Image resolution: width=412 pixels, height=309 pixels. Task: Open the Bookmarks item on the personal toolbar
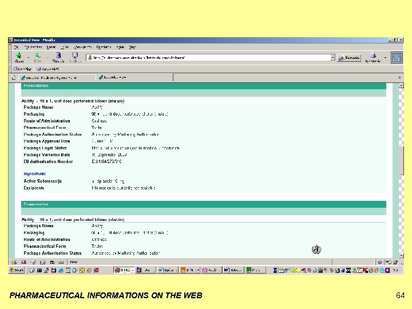[47, 69]
